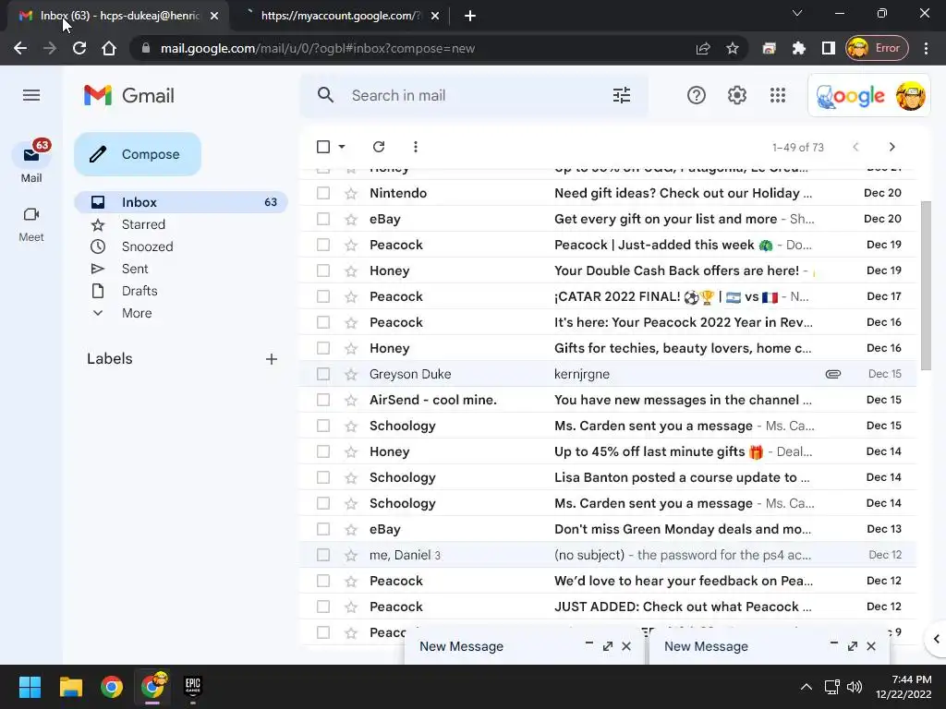The width and height of the screenshot is (946, 709).
Task: Open the taskbar volume control
Action: click(855, 687)
